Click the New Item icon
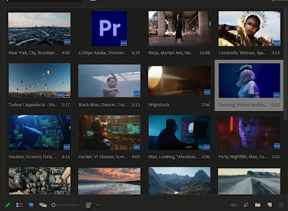The height and width of the screenshot is (211, 288). tap(269, 205)
